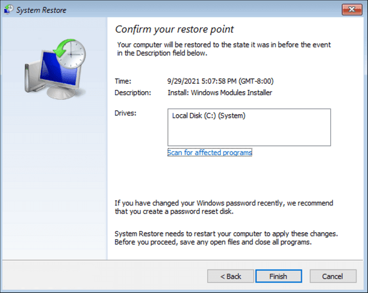Click the Description: field label
Screen dimensions: 368x293
132,93
